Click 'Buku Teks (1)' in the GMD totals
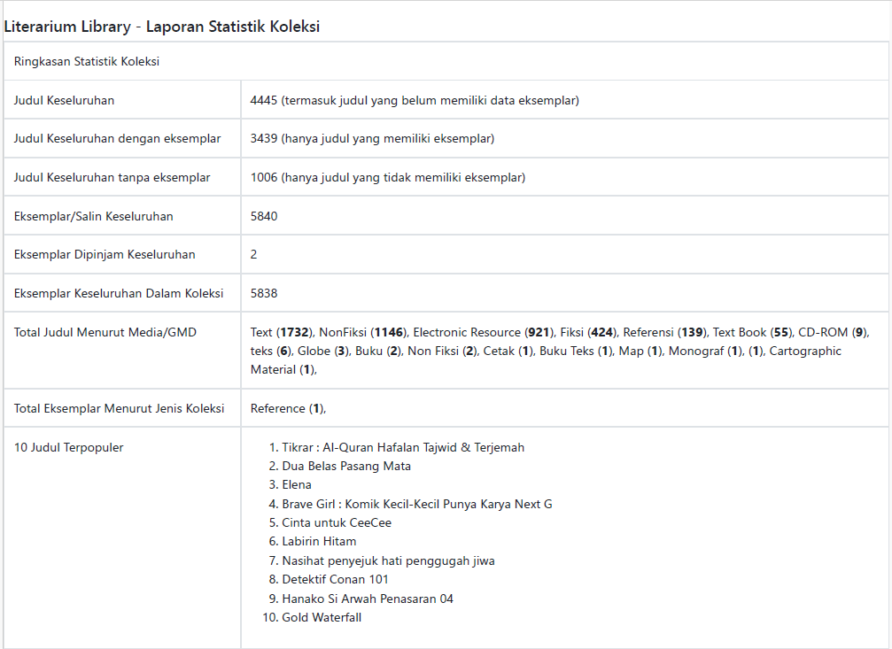Image resolution: width=892 pixels, height=649 pixels. tap(575, 351)
